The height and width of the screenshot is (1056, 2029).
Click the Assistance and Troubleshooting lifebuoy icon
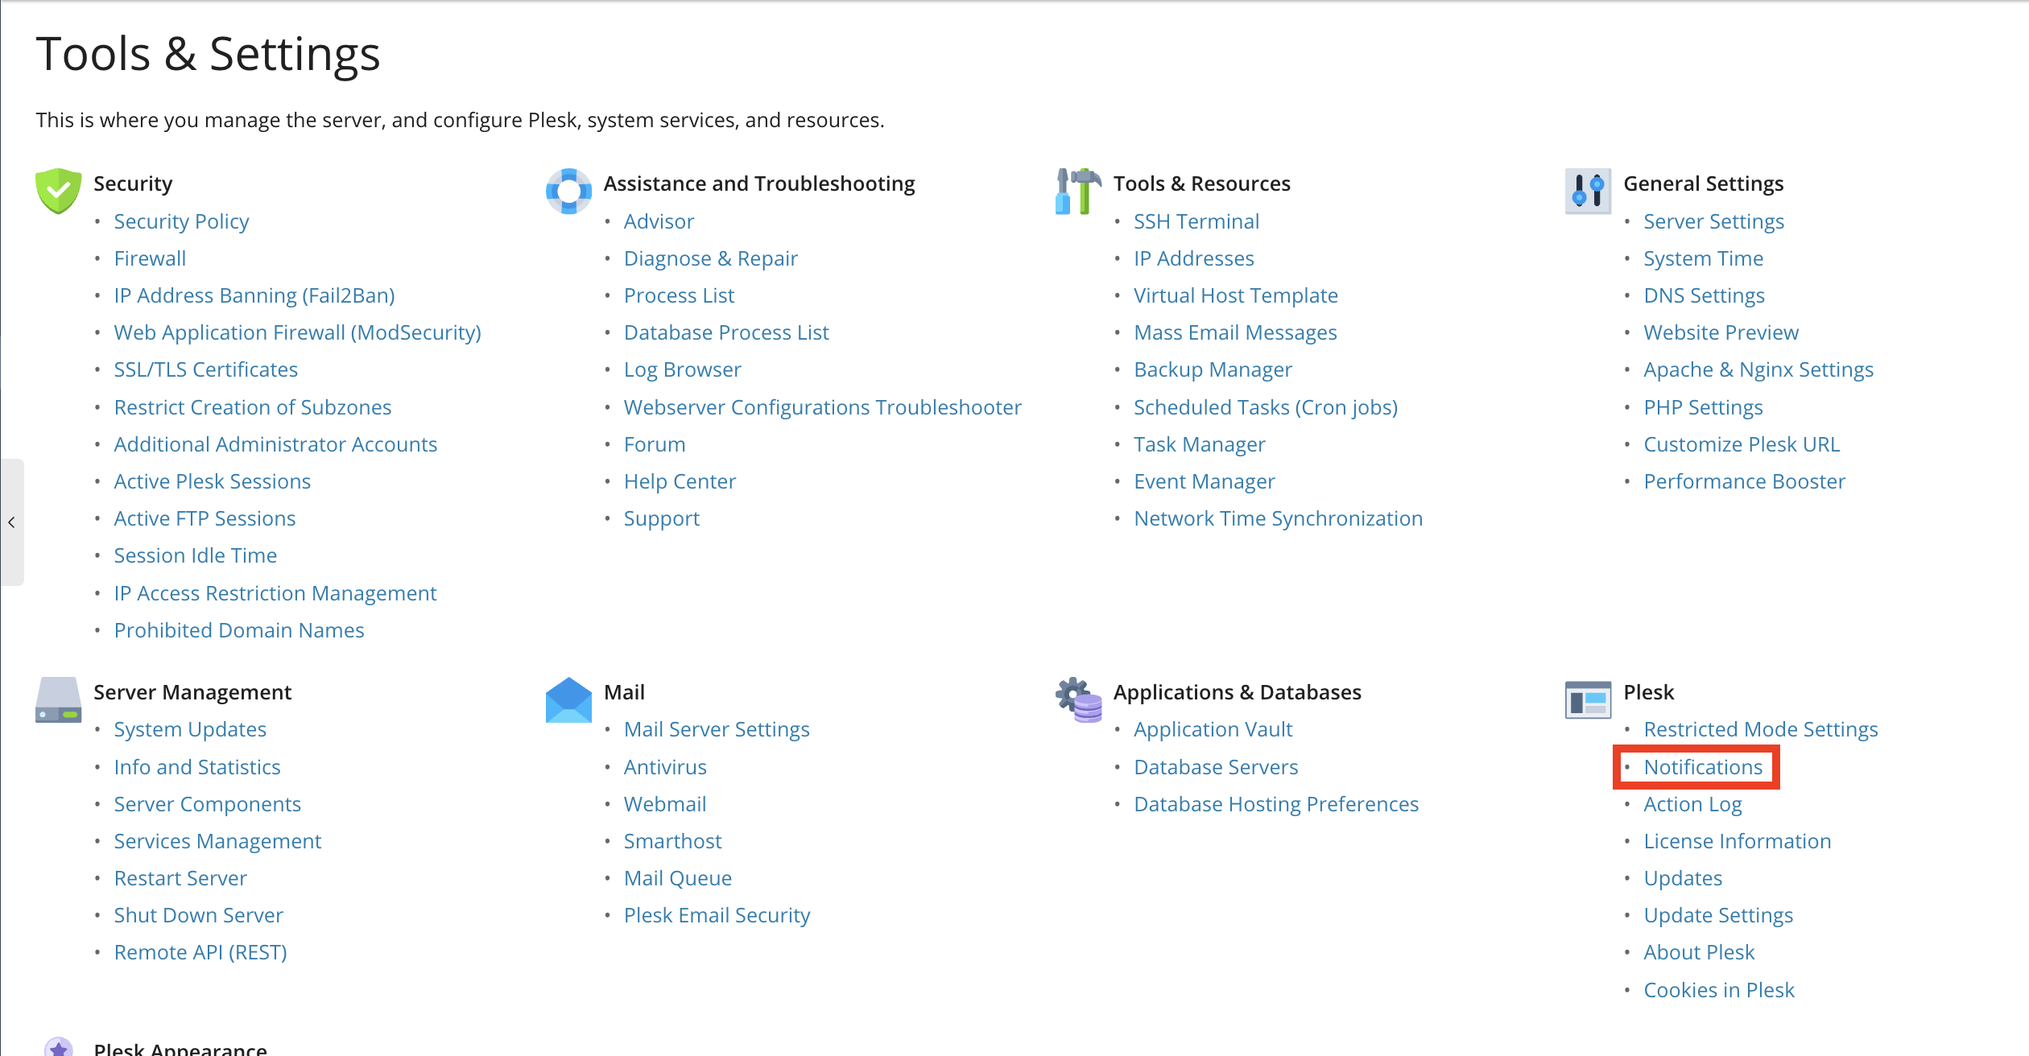568,191
